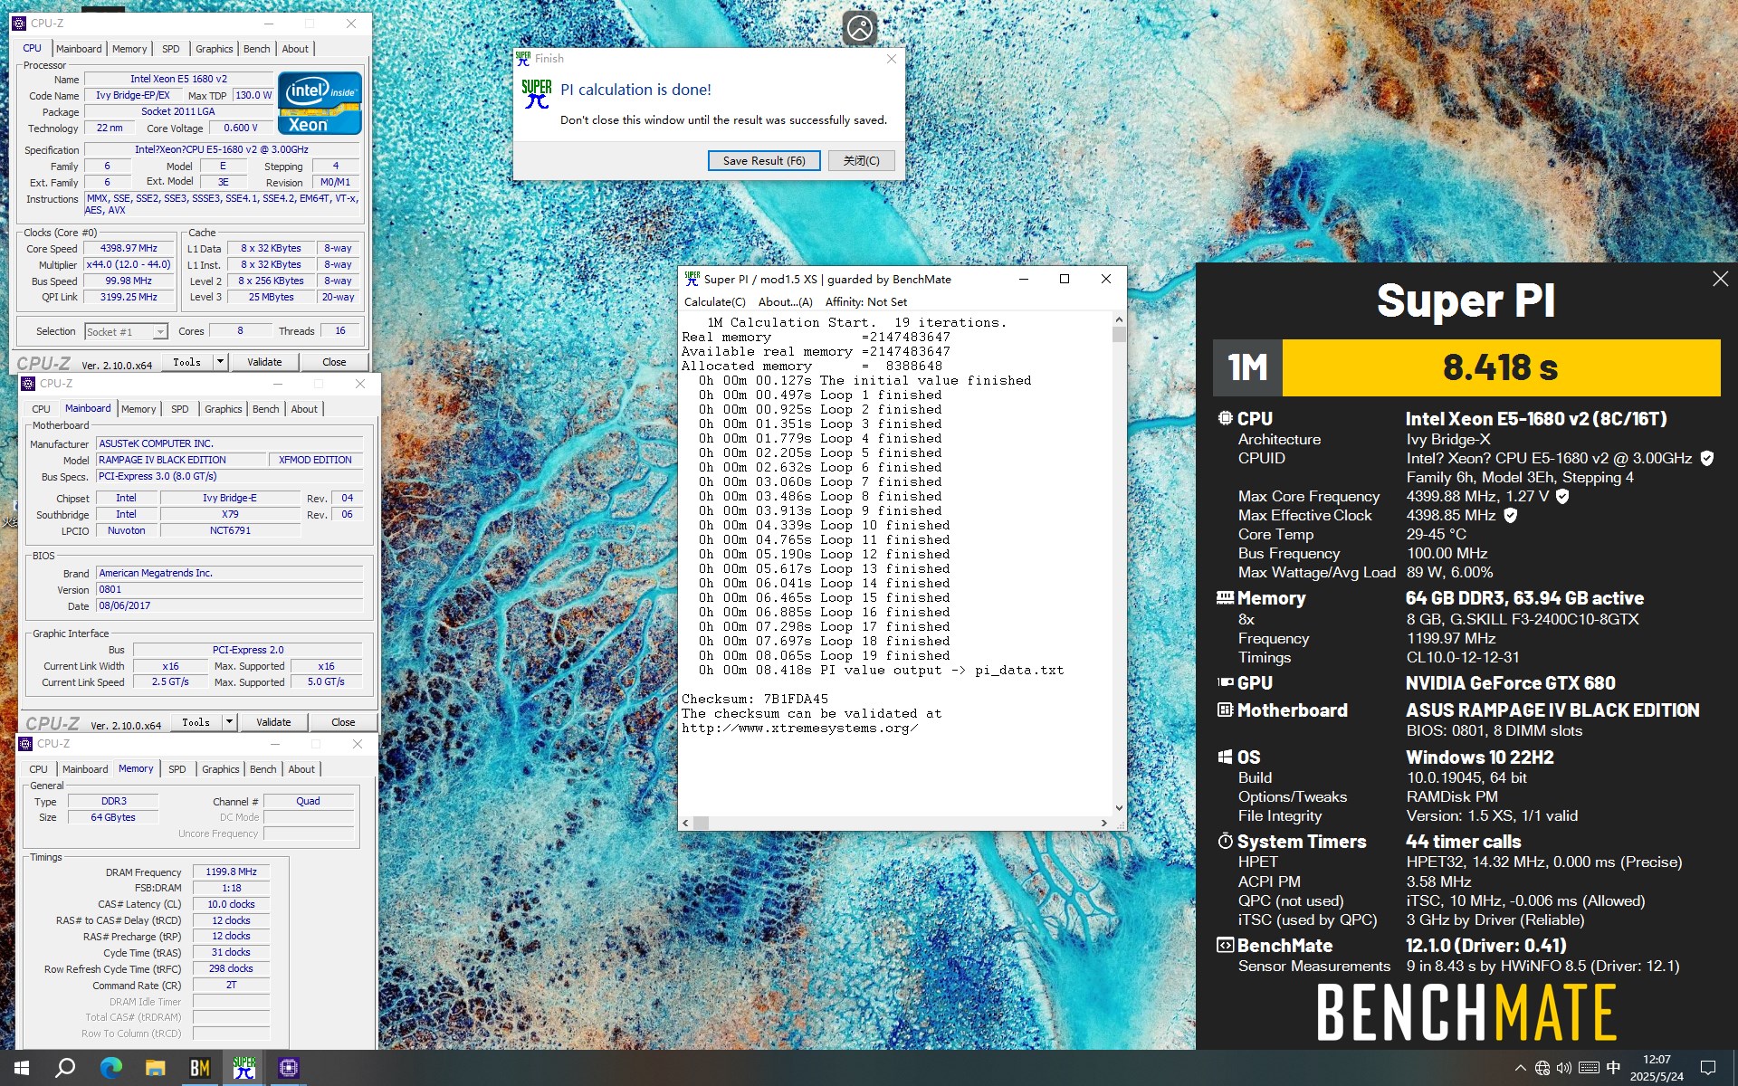Image resolution: width=1738 pixels, height=1086 pixels.
Task: Click Validate in the top CPU-Z window
Action: tap(264, 362)
